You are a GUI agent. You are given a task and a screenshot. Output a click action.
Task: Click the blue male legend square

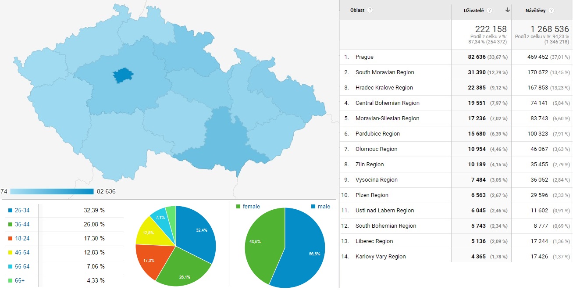(x=313, y=207)
